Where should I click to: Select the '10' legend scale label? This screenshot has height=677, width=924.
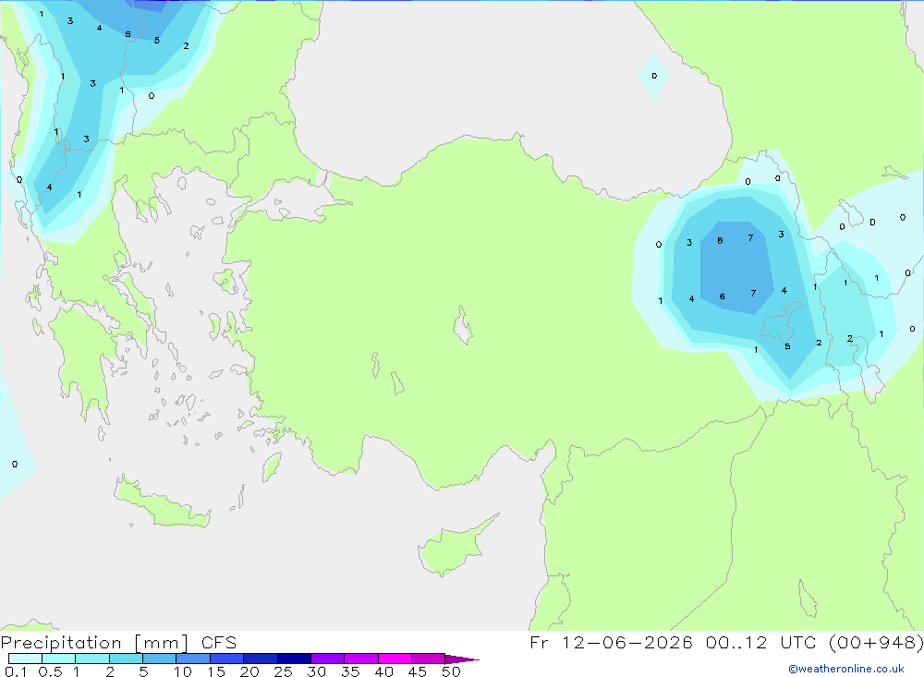[x=183, y=671]
